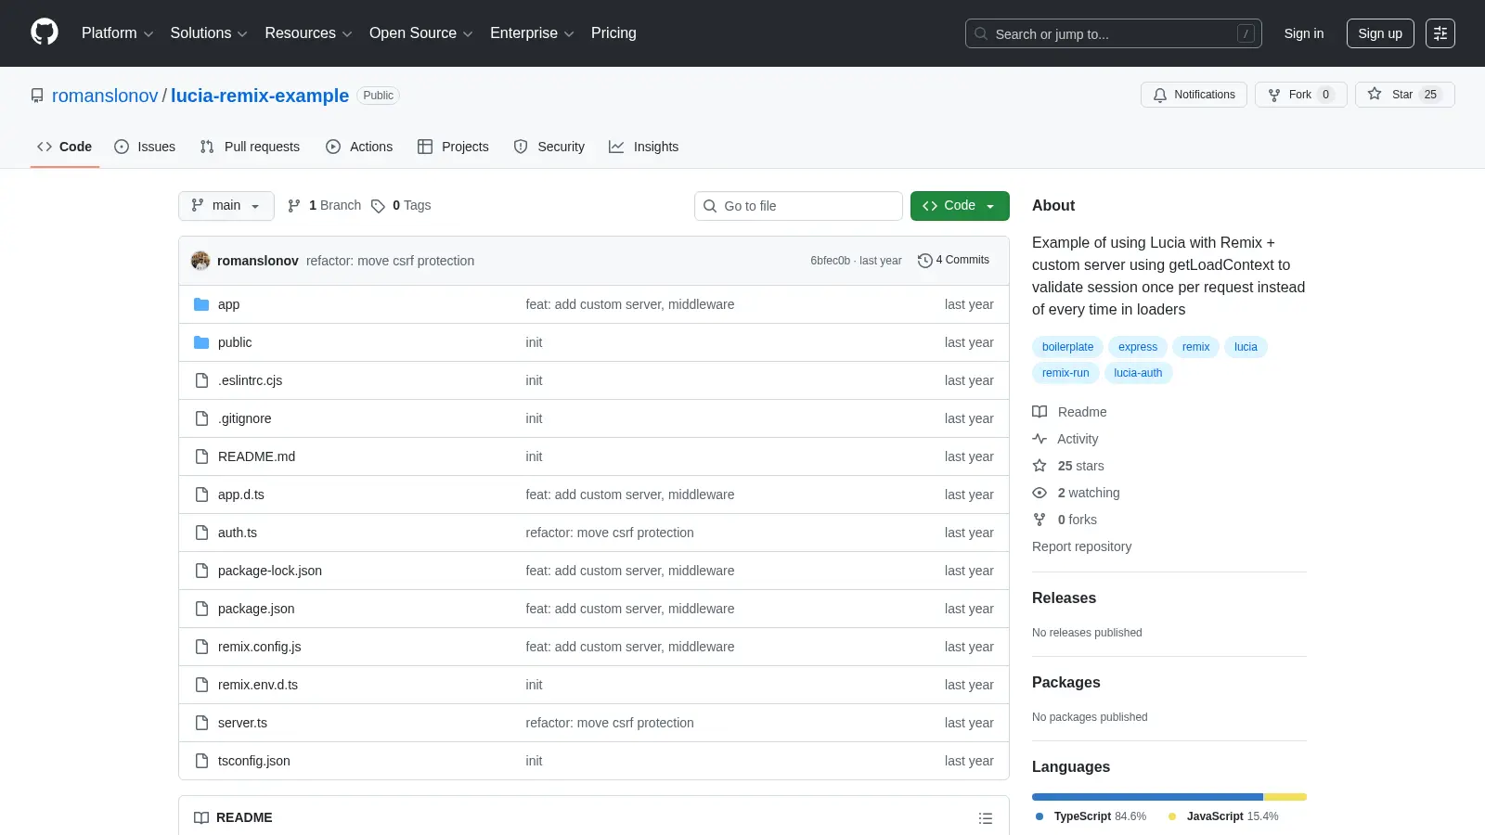This screenshot has width=1485, height=835.
Task: Click the global navigation menu icon at top right
Action: tap(1440, 33)
